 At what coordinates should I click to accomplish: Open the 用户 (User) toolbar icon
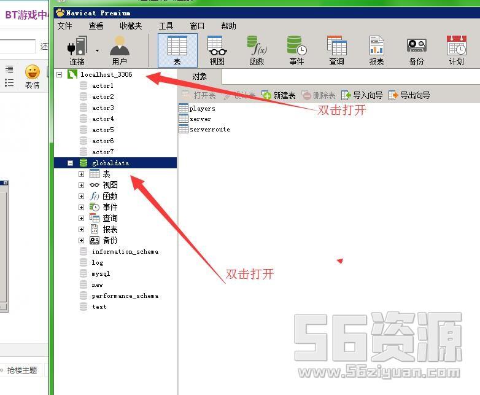[119, 49]
